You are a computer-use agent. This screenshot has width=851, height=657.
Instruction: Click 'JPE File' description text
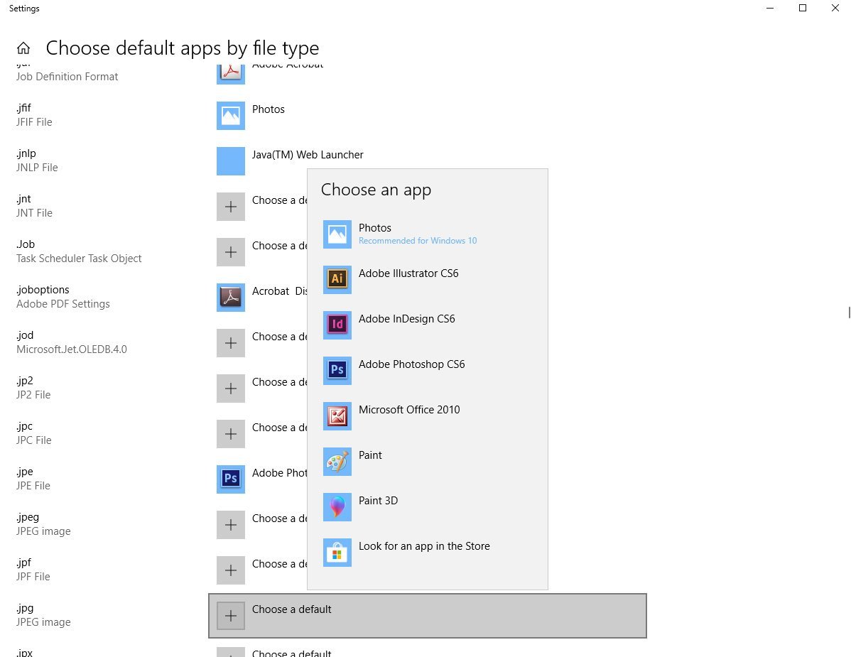33,486
